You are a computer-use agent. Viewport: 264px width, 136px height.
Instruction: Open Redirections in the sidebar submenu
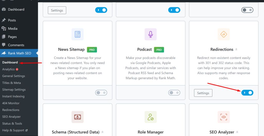tap(11, 110)
